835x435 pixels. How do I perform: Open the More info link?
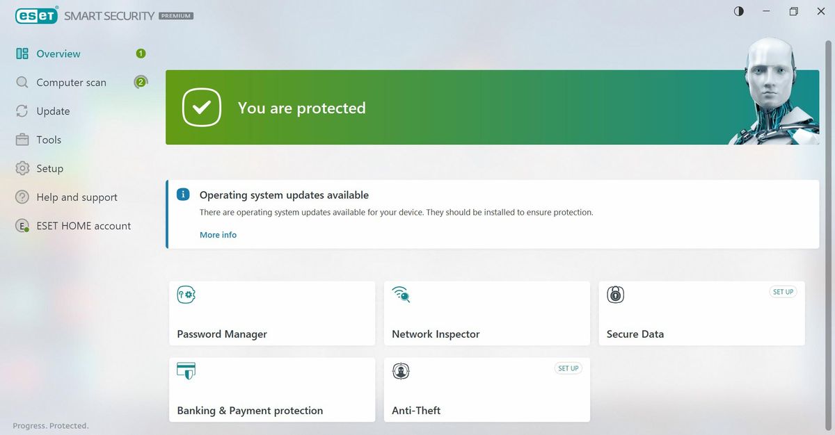coord(218,235)
